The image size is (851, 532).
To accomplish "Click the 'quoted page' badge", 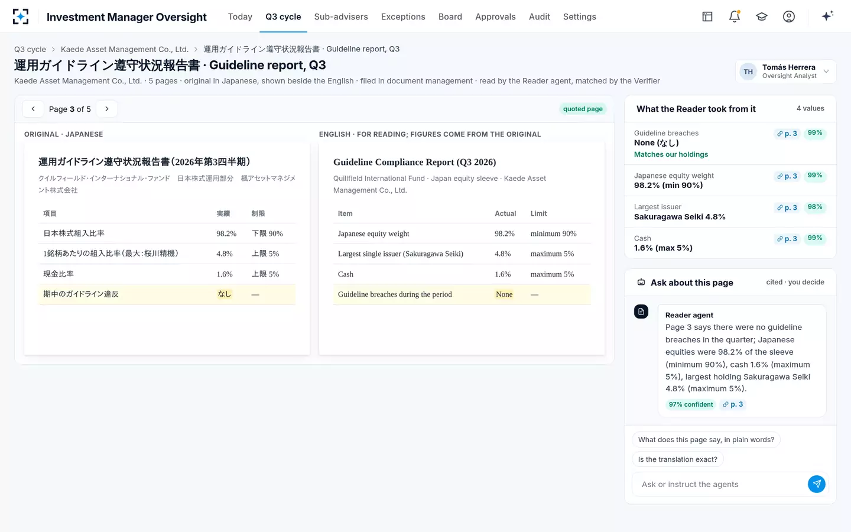I will [x=583, y=109].
